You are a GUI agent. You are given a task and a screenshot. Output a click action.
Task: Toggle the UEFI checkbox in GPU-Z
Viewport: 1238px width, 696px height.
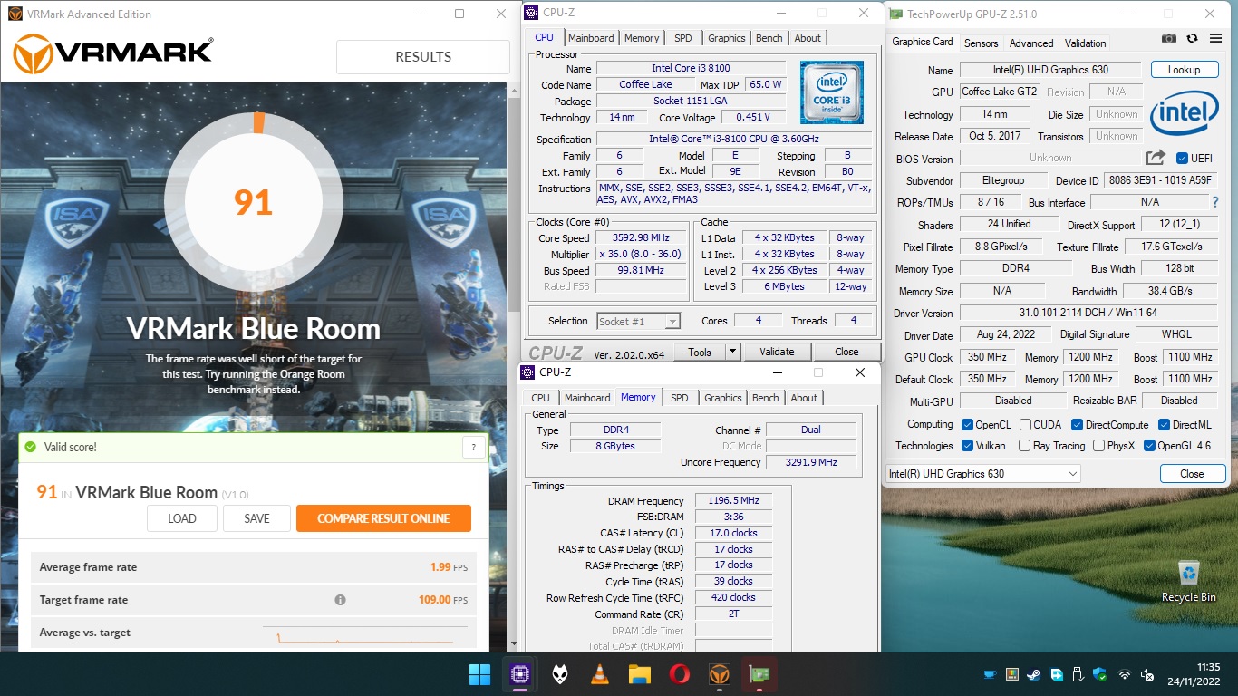point(1182,158)
